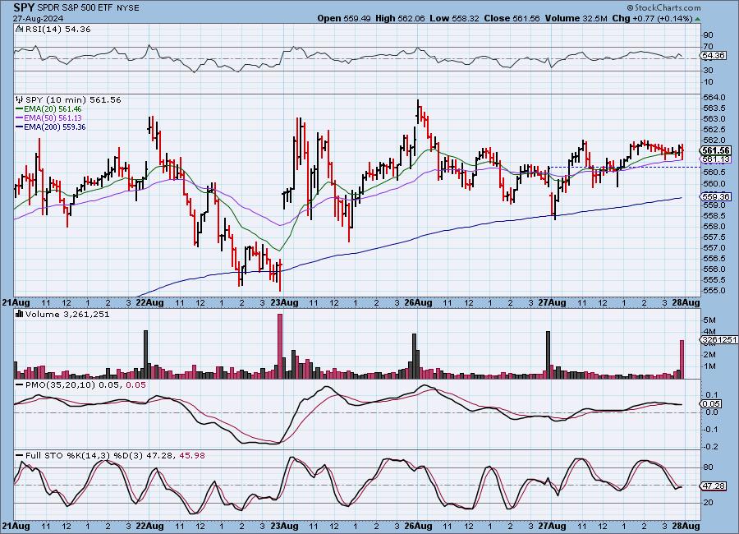
Task: Click the RSI(14) 54.36 panel label
Action: click(x=57, y=29)
